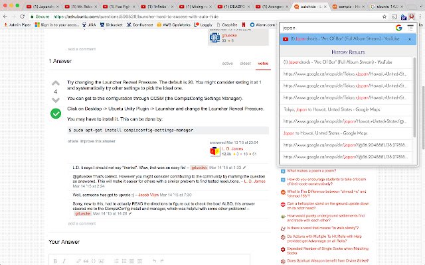Click the red extension icon in toolbar
Image resolution: width=425 pixels, height=265 pixels.
click(412, 17)
